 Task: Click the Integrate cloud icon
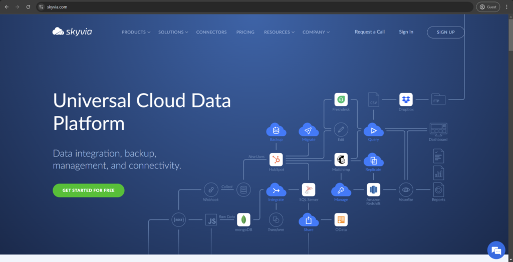276,190
